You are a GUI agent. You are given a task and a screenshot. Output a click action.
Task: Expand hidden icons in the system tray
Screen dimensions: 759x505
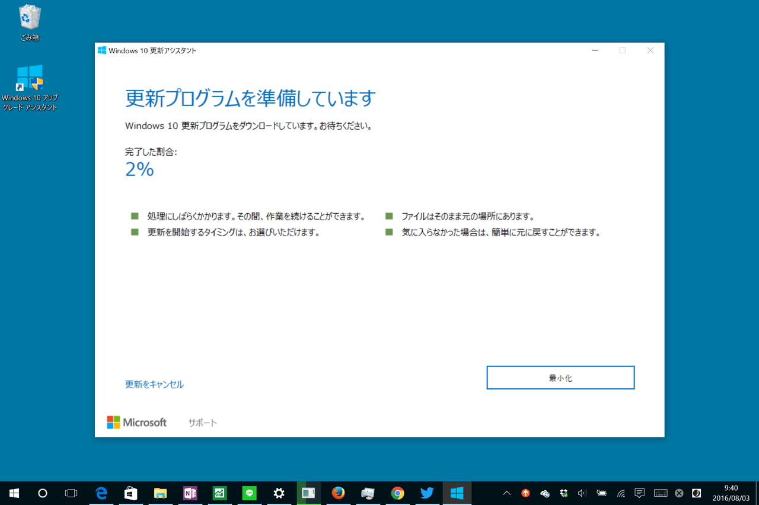pos(506,493)
